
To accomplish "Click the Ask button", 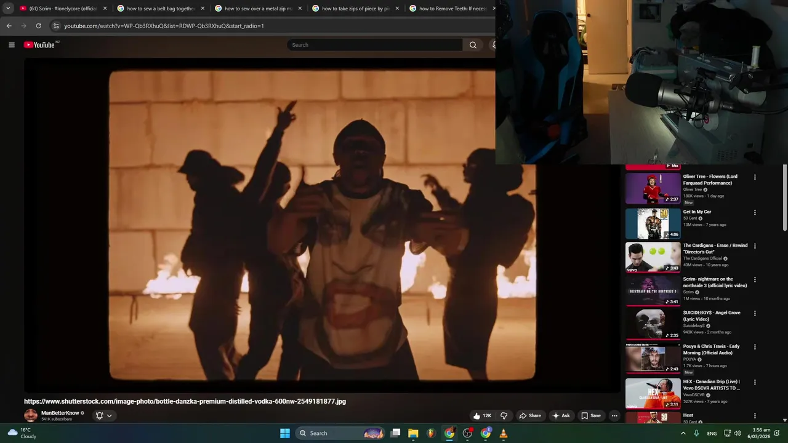I will pos(561,416).
